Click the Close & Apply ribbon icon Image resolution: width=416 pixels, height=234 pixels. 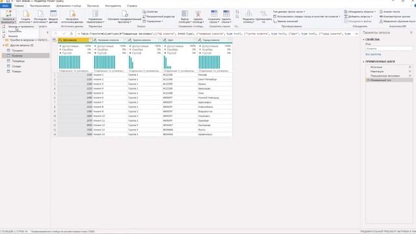pos(8,14)
